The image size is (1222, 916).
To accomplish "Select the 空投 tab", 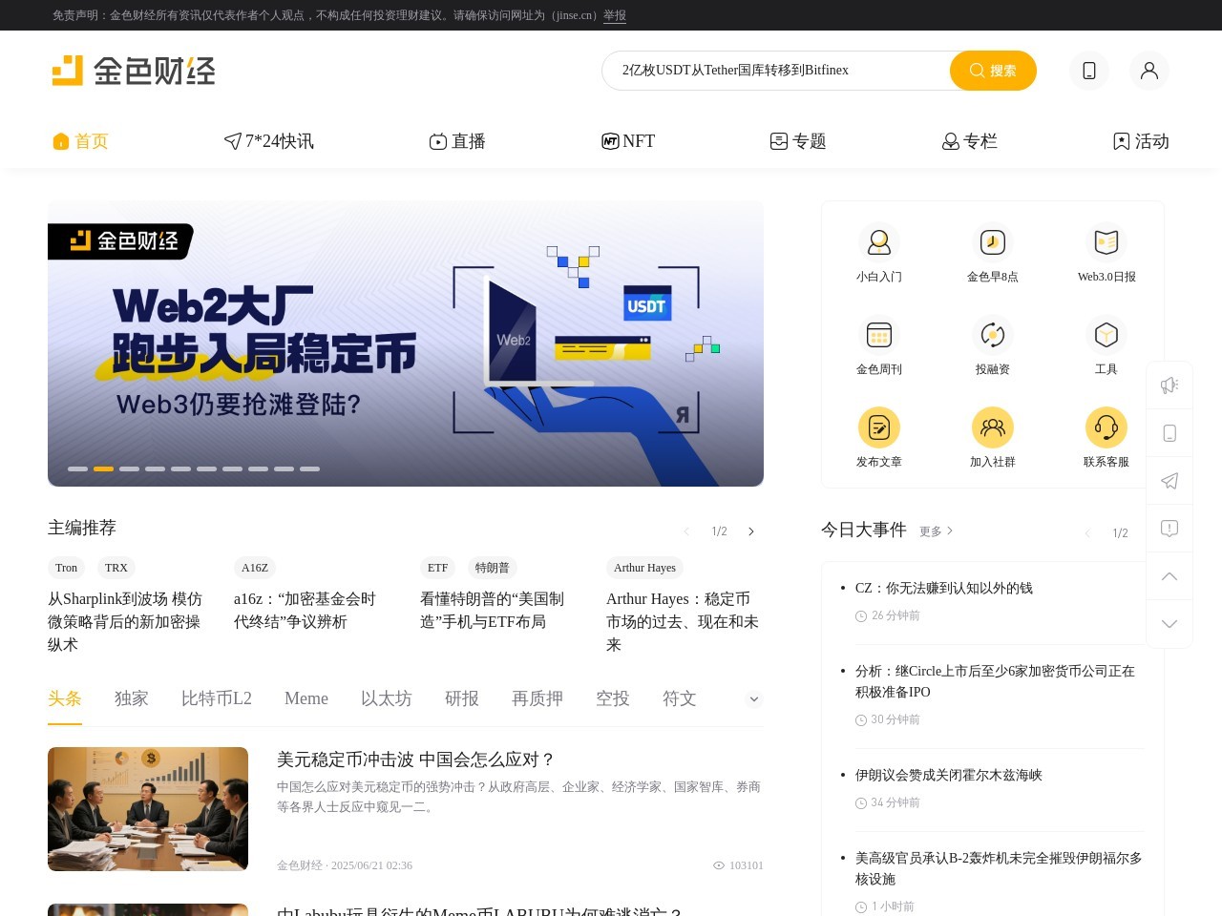I will pyautogui.click(x=613, y=698).
